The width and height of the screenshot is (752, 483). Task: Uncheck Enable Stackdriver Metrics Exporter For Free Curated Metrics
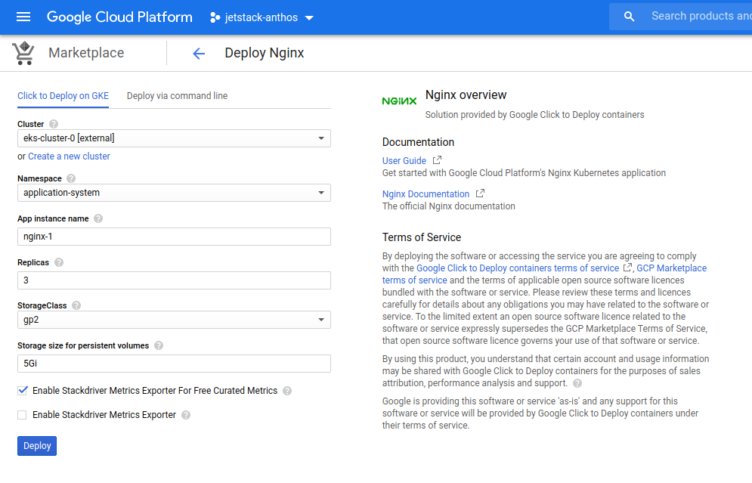23,391
